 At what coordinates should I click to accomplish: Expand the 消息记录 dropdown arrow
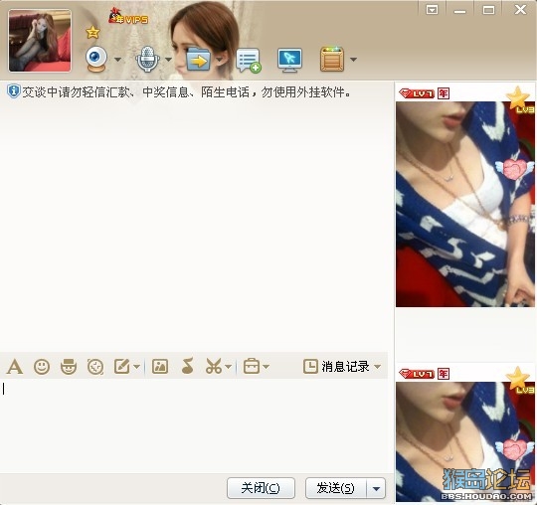coord(378,367)
